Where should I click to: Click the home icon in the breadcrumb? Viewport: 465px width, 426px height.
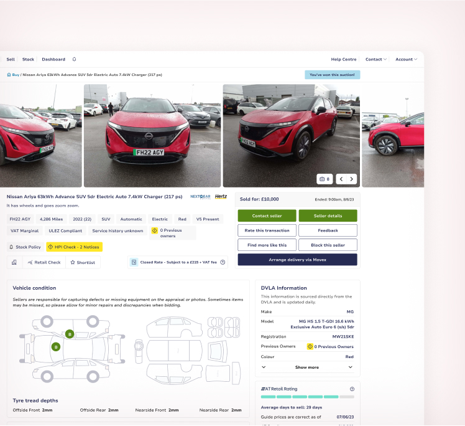tap(9, 75)
